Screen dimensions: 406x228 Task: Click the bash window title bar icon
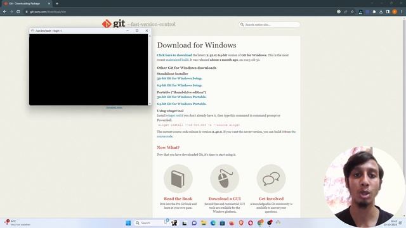coord(32,30)
